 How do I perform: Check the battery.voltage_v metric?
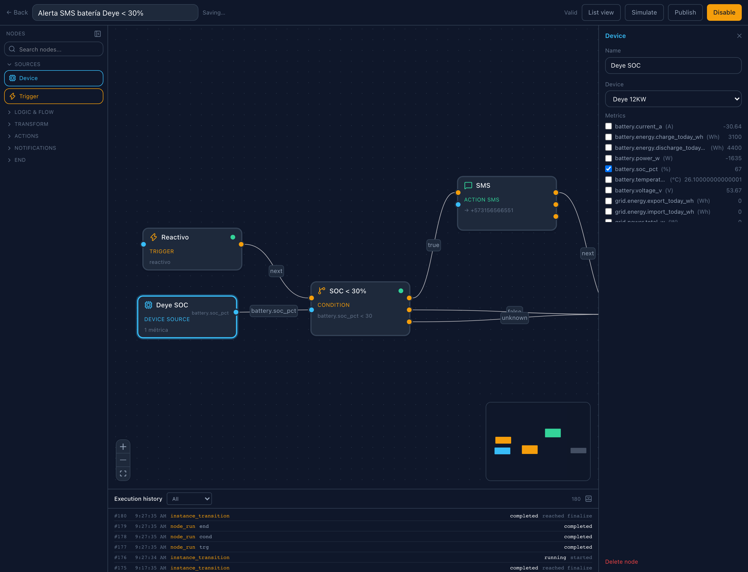[x=609, y=190]
